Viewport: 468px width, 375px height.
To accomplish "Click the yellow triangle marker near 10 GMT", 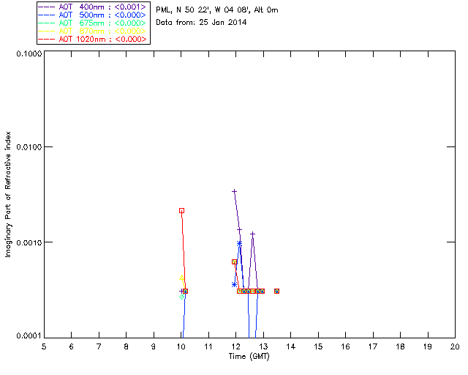I will (181, 278).
